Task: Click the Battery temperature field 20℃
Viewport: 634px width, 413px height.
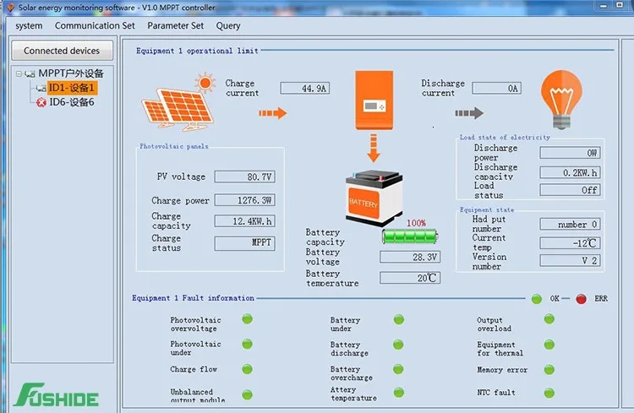Action: coord(410,278)
